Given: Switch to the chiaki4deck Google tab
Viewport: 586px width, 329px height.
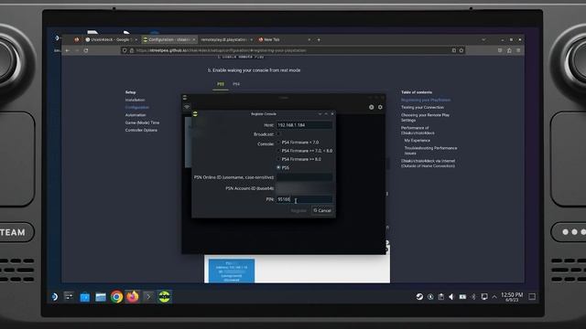Looking at the screenshot, I should pos(111,39).
